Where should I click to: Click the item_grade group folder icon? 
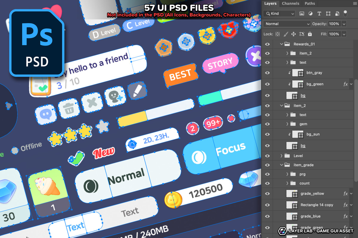pyautogui.click(x=287, y=165)
